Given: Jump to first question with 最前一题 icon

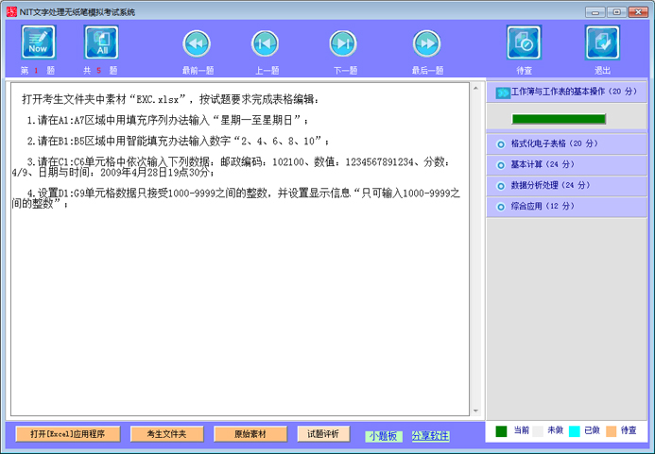Looking at the screenshot, I should pos(197,43).
